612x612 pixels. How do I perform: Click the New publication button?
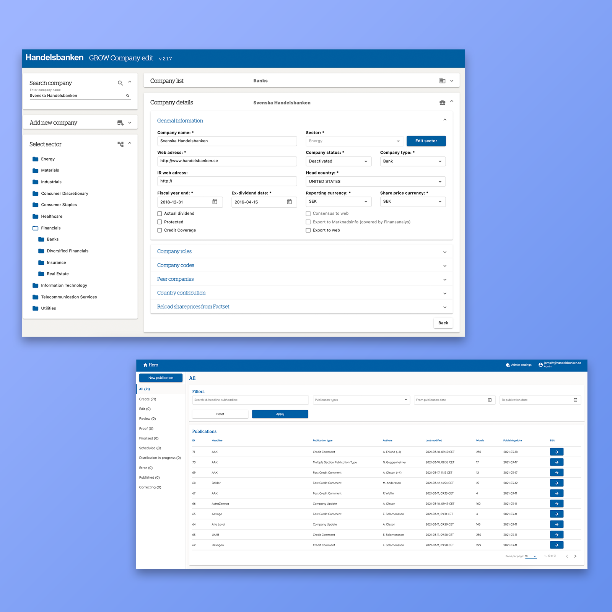[x=161, y=378]
